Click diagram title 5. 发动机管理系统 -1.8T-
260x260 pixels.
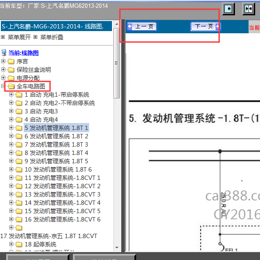[x=194, y=119]
